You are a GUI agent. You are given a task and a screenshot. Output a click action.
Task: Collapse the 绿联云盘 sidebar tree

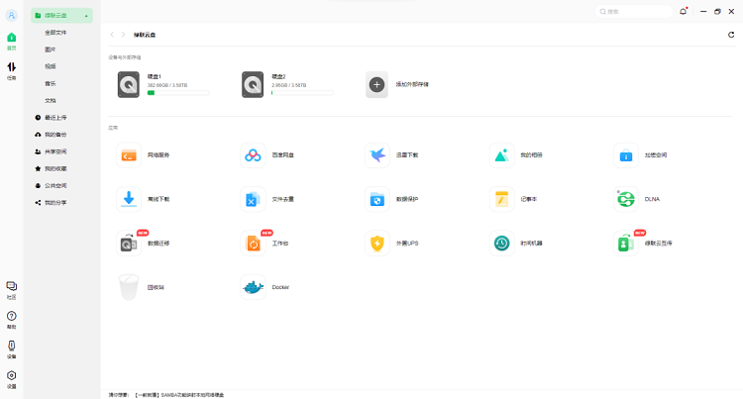[87, 16]
